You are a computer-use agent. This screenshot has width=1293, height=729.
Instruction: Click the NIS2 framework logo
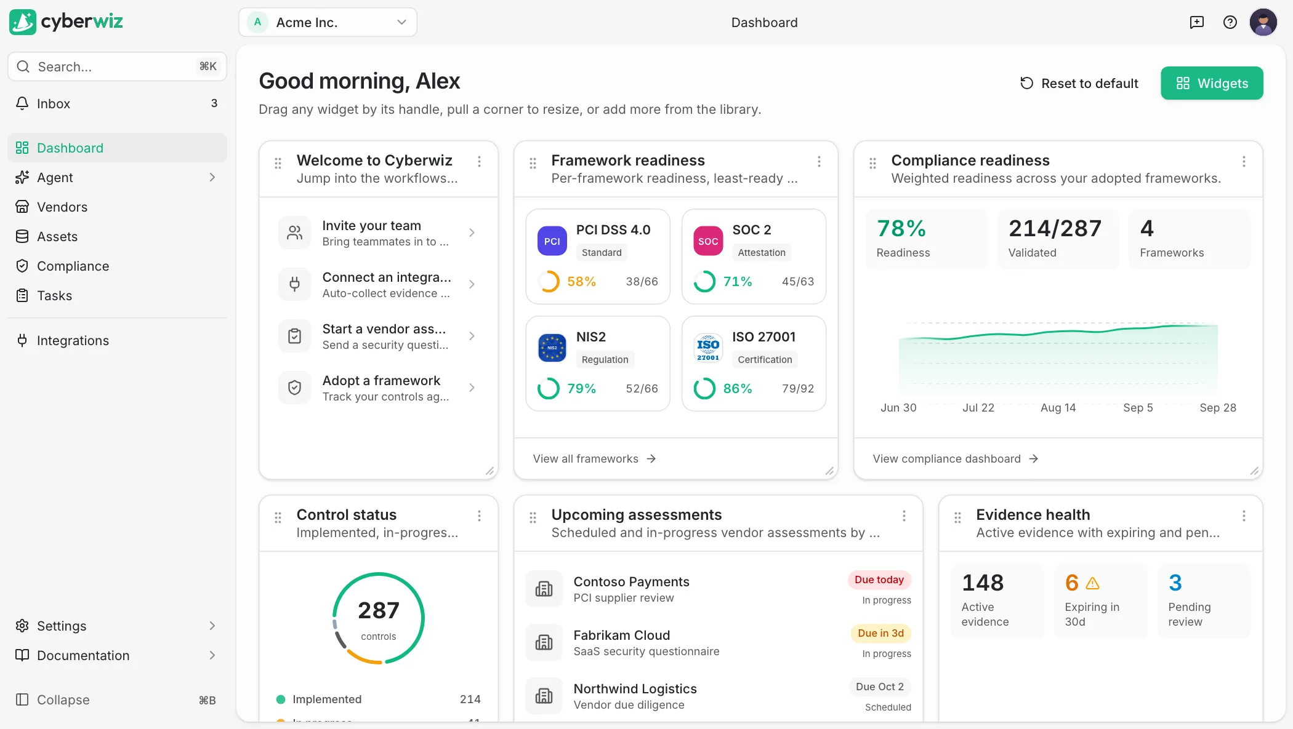click(x=552, y=348)
